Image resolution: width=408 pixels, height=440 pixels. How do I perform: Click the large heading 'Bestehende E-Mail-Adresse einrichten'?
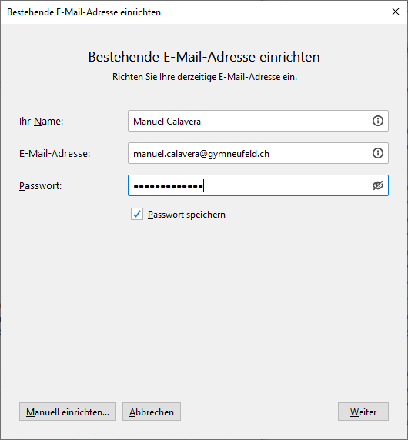point(204,57)
